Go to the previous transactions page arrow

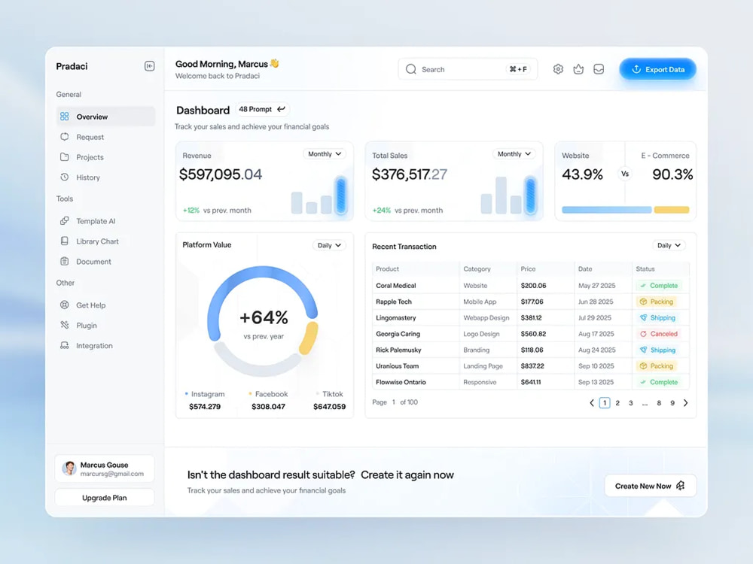[592, 403]
